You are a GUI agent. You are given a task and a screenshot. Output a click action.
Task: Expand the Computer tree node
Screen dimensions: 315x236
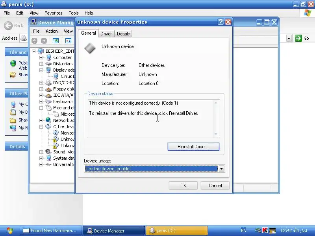click(x=41, y=57)
